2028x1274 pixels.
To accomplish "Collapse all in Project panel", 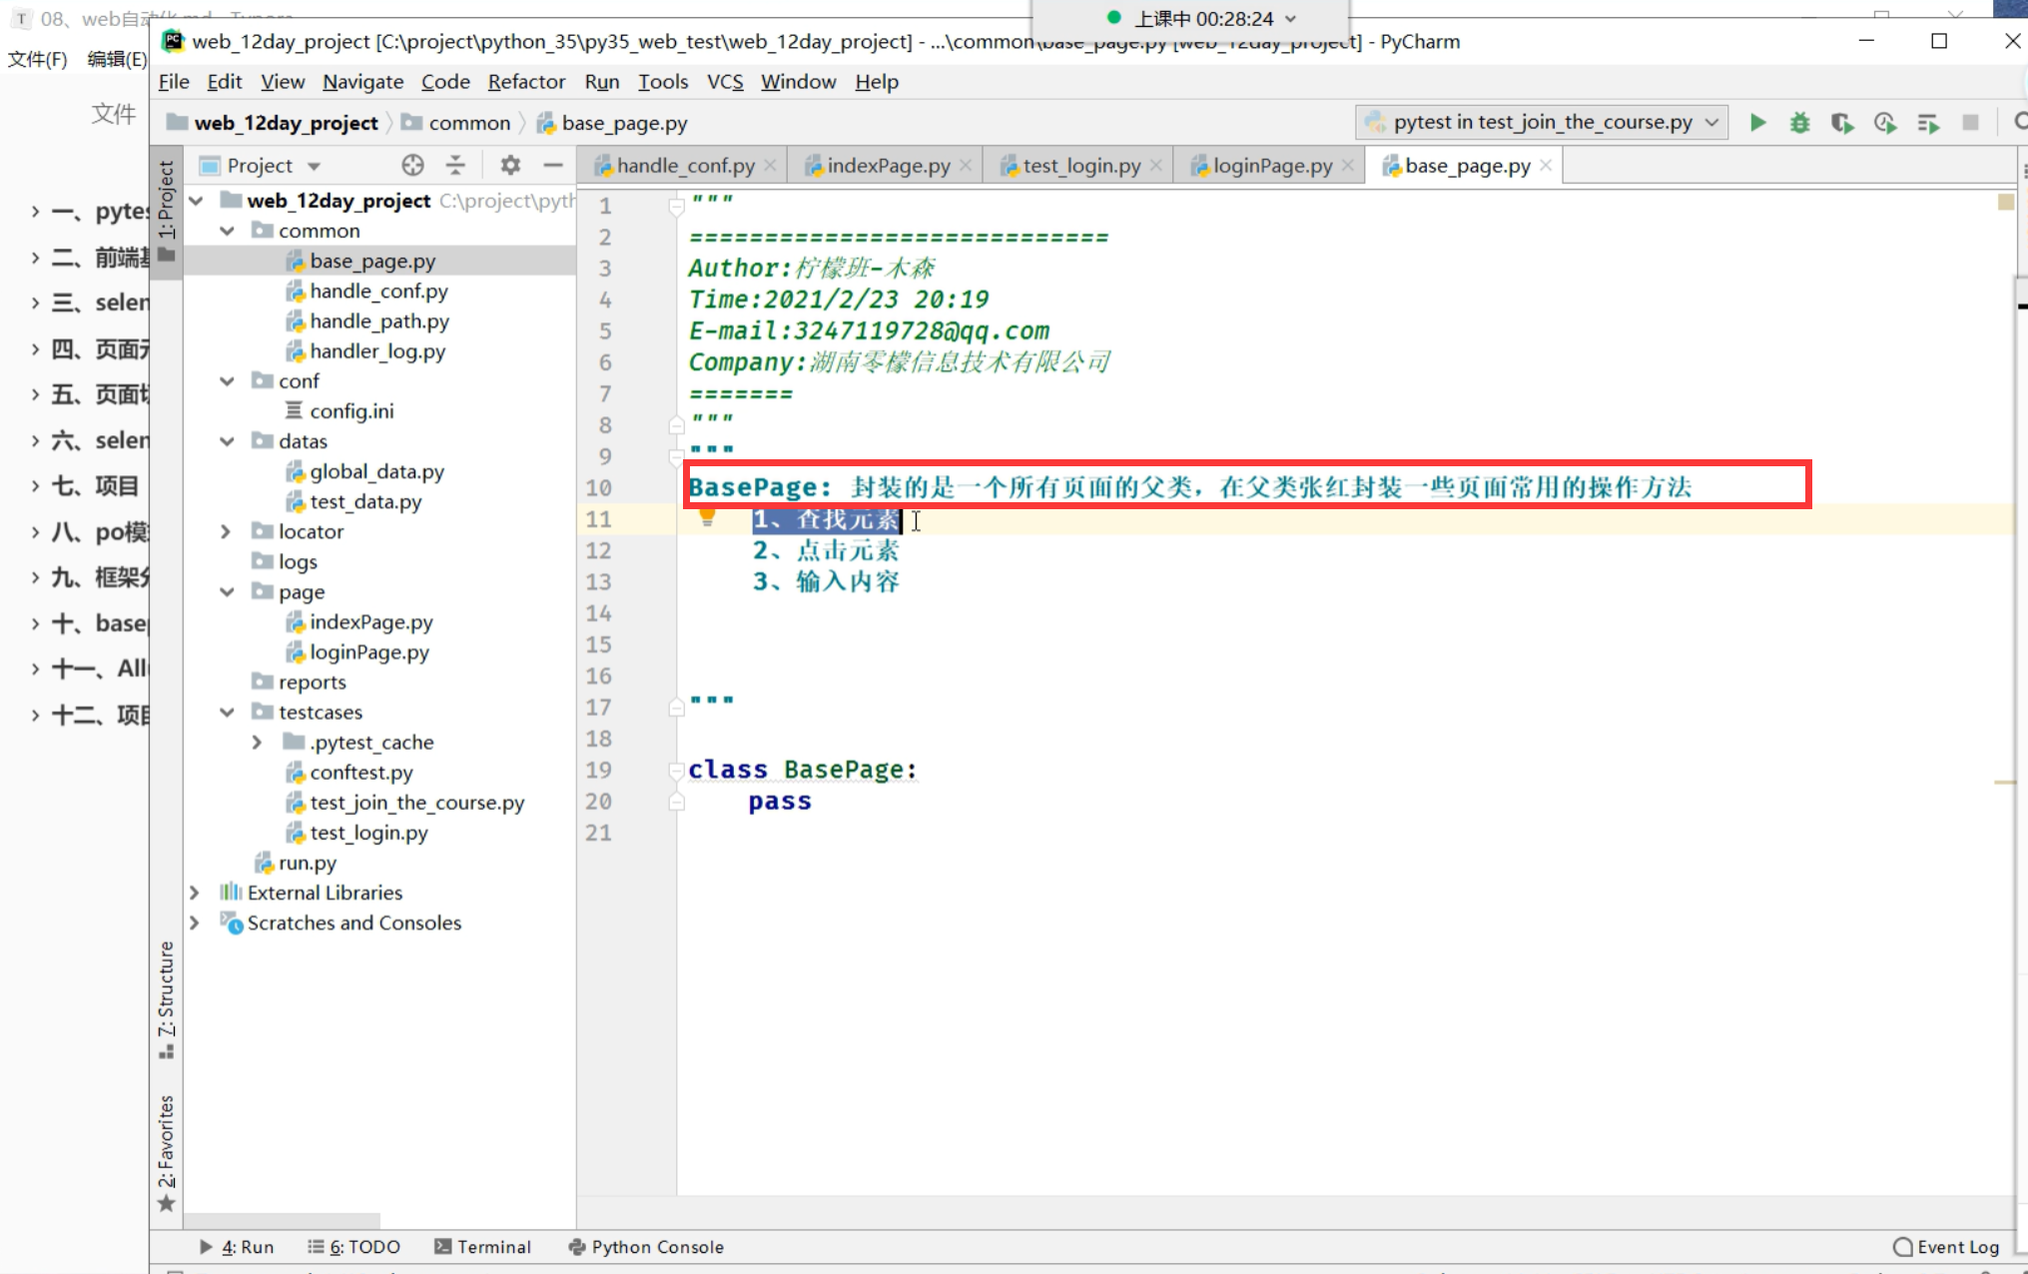I will pyautogui.click(x=455, y=165).
